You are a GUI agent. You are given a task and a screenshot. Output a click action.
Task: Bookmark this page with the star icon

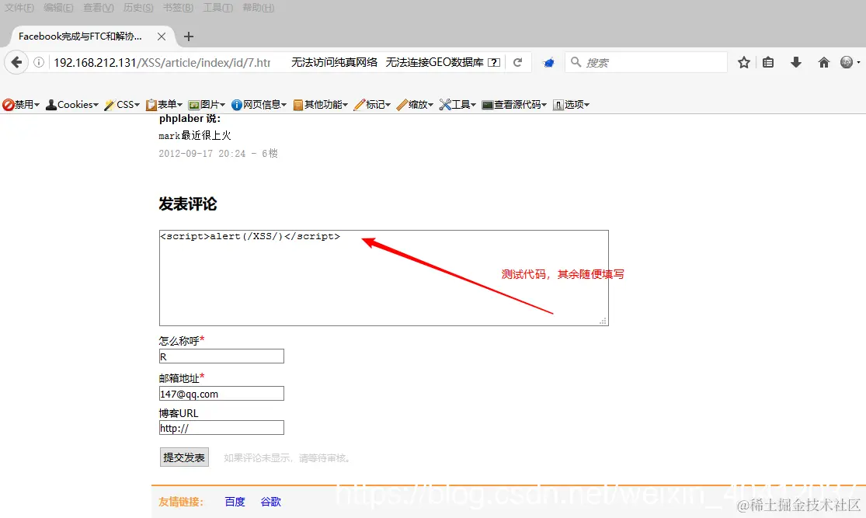click(744, 62)
